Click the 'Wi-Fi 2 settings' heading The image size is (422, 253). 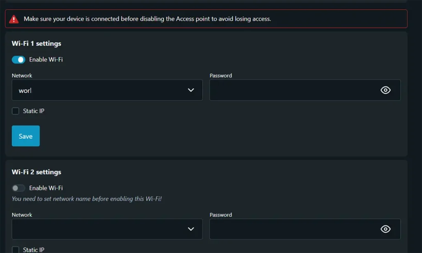tap(36, 172)
